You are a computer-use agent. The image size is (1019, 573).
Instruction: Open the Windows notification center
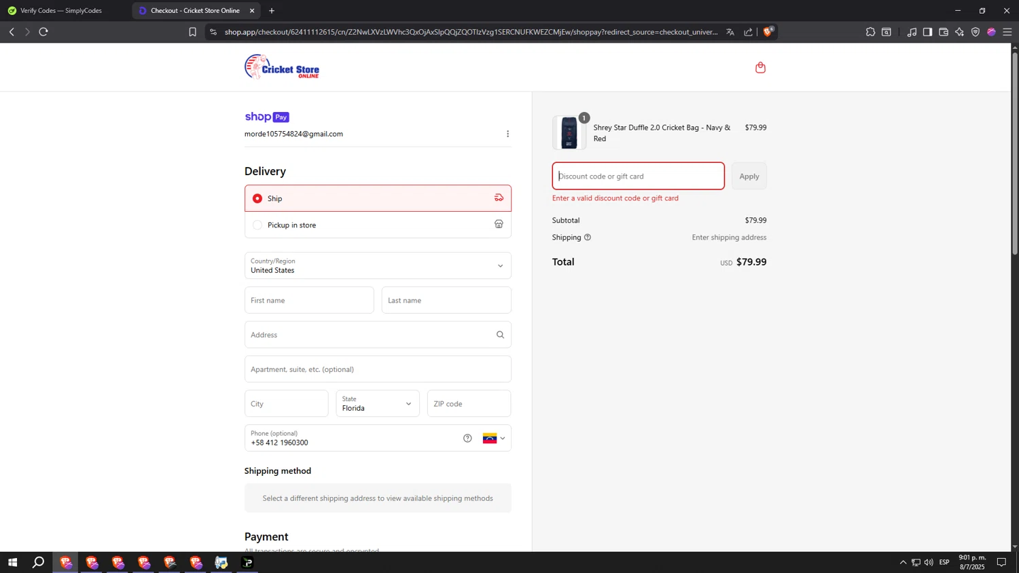[1001, 562]
